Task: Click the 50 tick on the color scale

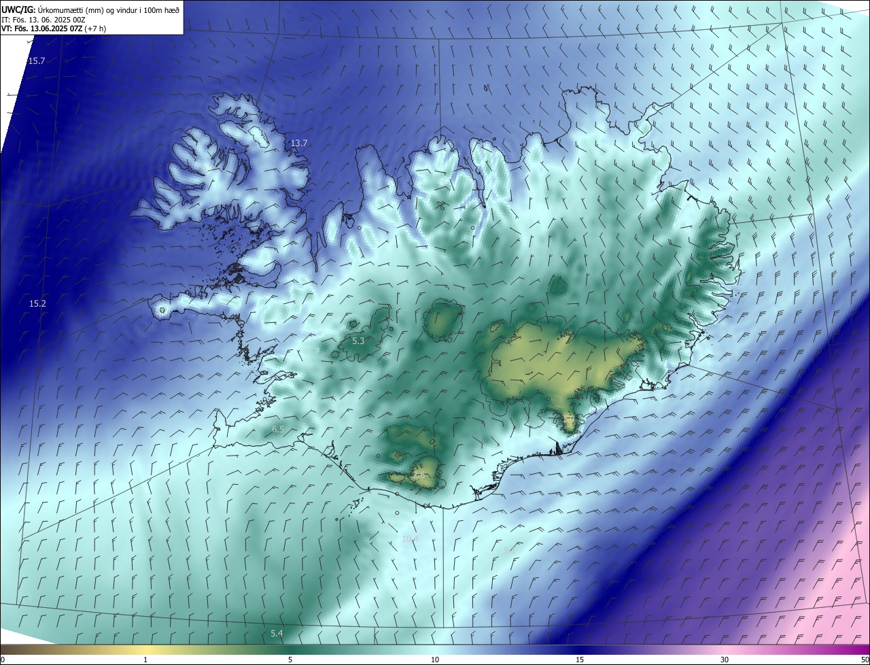Action: click(865, 660)
